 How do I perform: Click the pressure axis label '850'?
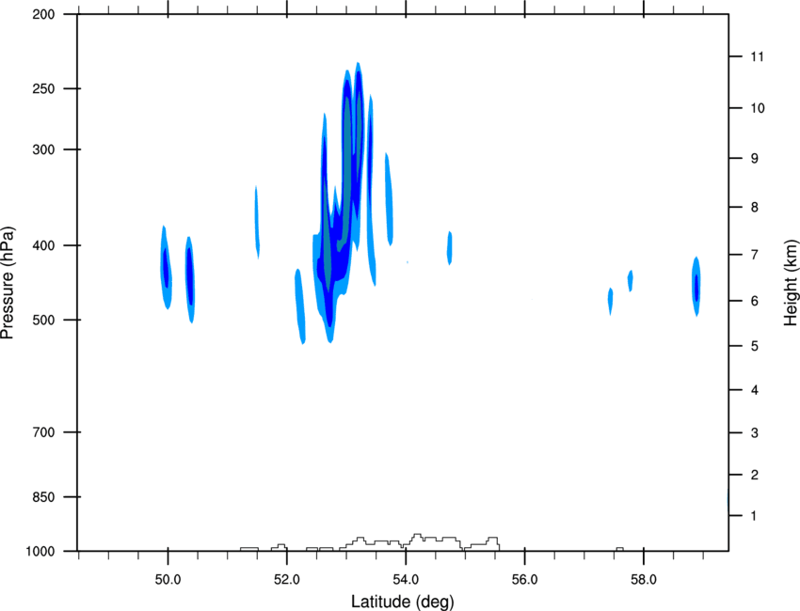pyautogui.click(x=43, y=497)
